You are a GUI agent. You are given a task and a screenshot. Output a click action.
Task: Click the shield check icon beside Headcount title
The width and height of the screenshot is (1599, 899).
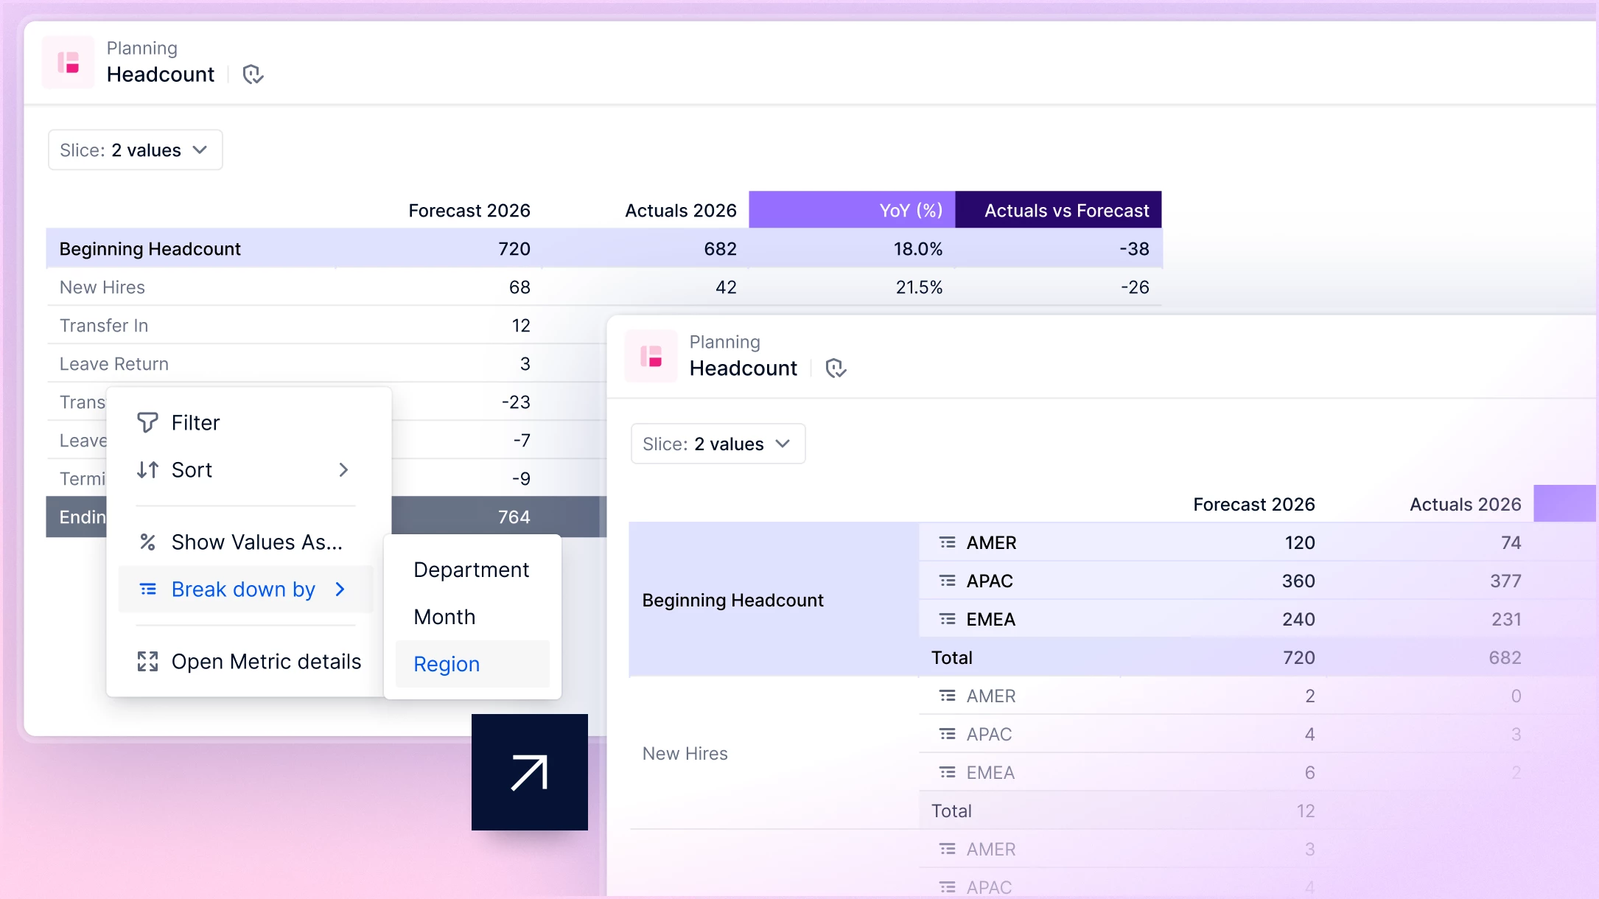click(253, 74)
